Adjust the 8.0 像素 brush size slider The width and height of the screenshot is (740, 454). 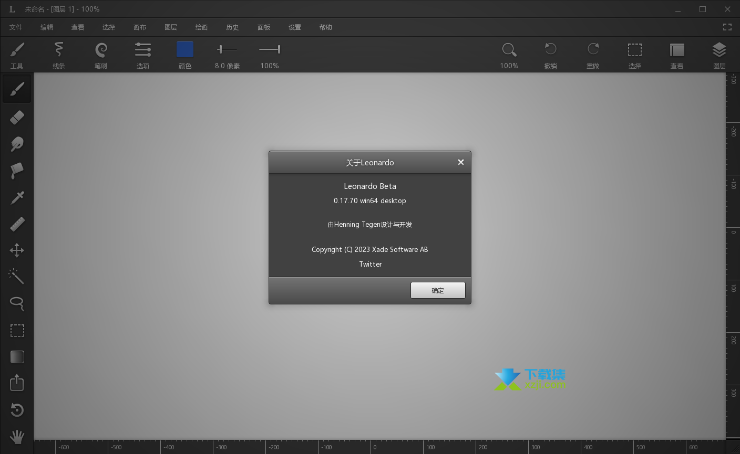pos(227,49)
